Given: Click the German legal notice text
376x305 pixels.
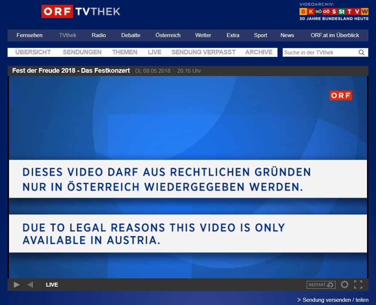Looking at the screenshot, I should pos(167,179).
